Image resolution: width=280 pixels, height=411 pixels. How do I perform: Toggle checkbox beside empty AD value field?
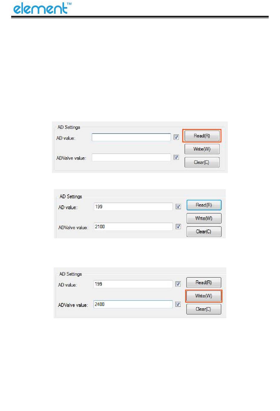(x=176, y=137)
